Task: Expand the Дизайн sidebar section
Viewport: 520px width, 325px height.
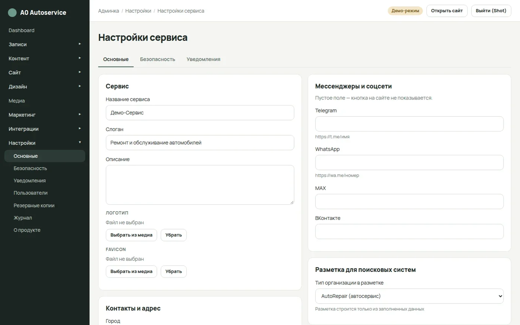Action: click(45, 87)
